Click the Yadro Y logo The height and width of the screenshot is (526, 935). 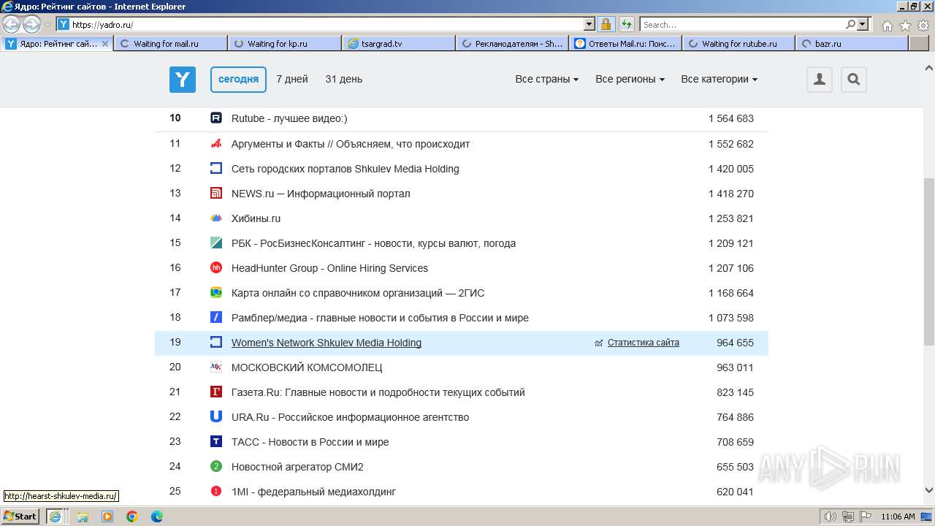183,80
